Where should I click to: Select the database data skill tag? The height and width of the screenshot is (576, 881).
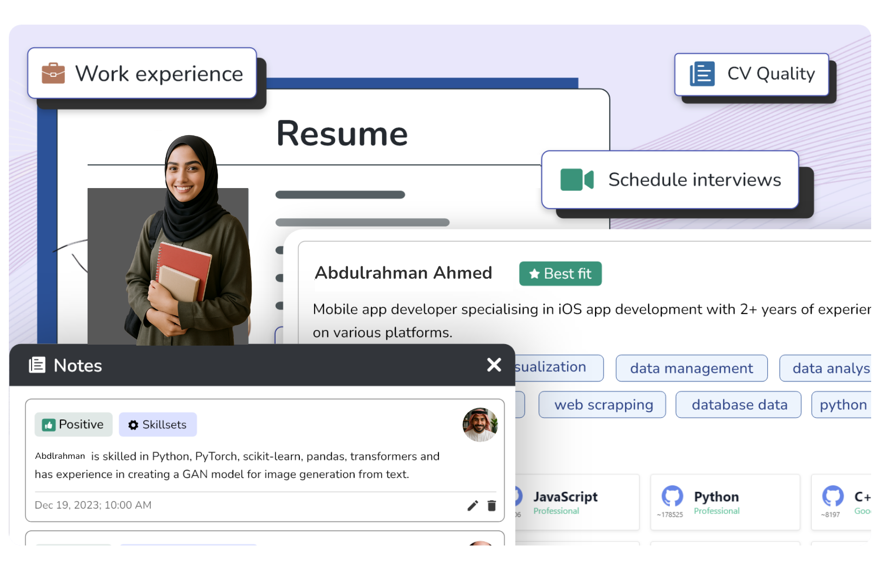coord(738,405)
